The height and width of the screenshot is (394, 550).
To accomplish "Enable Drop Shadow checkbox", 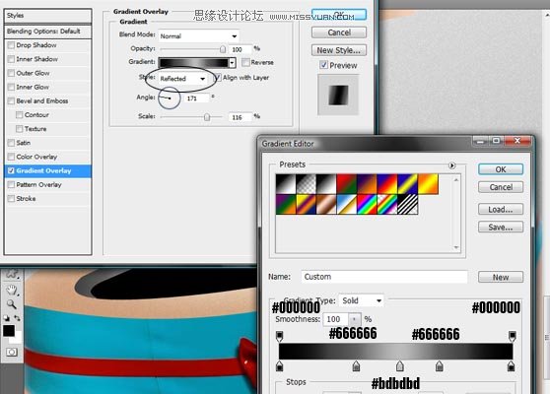I will 11,45.
